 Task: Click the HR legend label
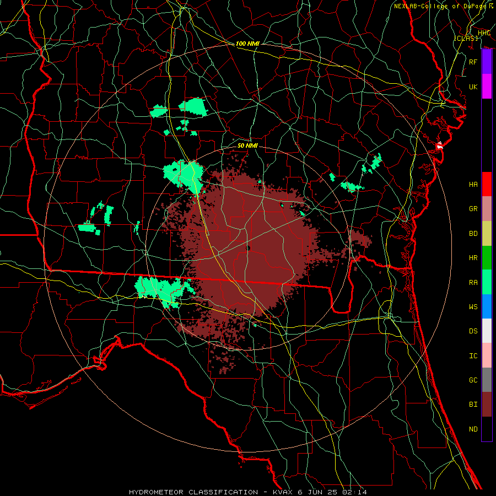click(x=473, y=258)
